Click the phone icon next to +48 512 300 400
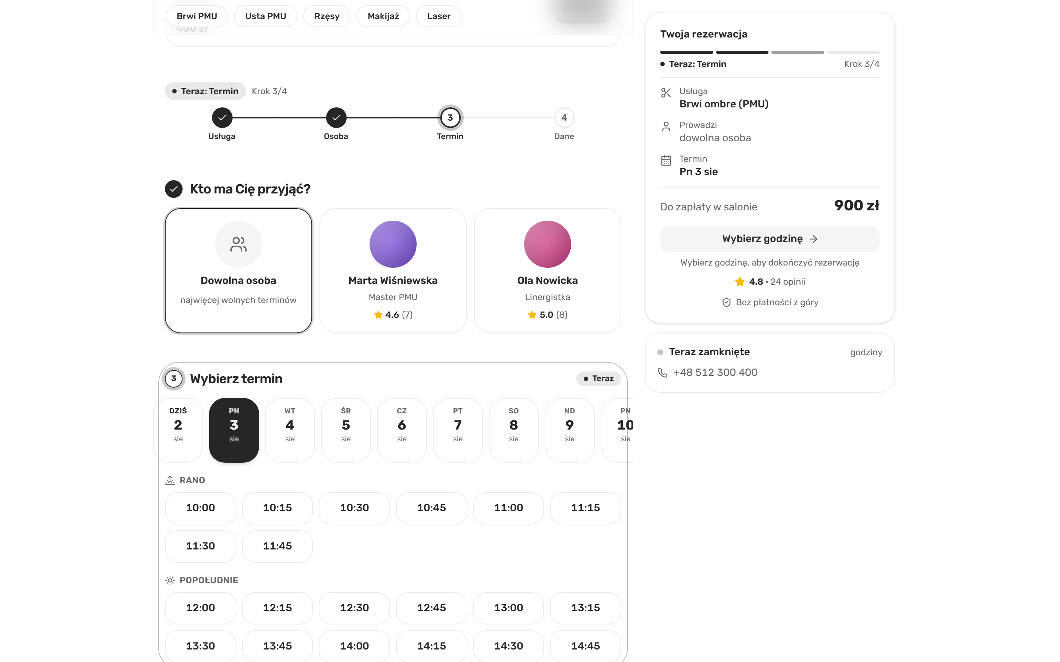The height and width of the screenshot is (662, 1060). pyautogui.click(x=663, y=373)
